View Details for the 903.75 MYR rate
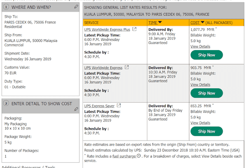Viewport: 247px width, 168px height. pos(200,85)
